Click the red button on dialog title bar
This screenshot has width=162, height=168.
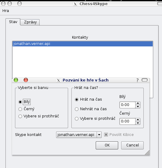[x=26, y=80]
